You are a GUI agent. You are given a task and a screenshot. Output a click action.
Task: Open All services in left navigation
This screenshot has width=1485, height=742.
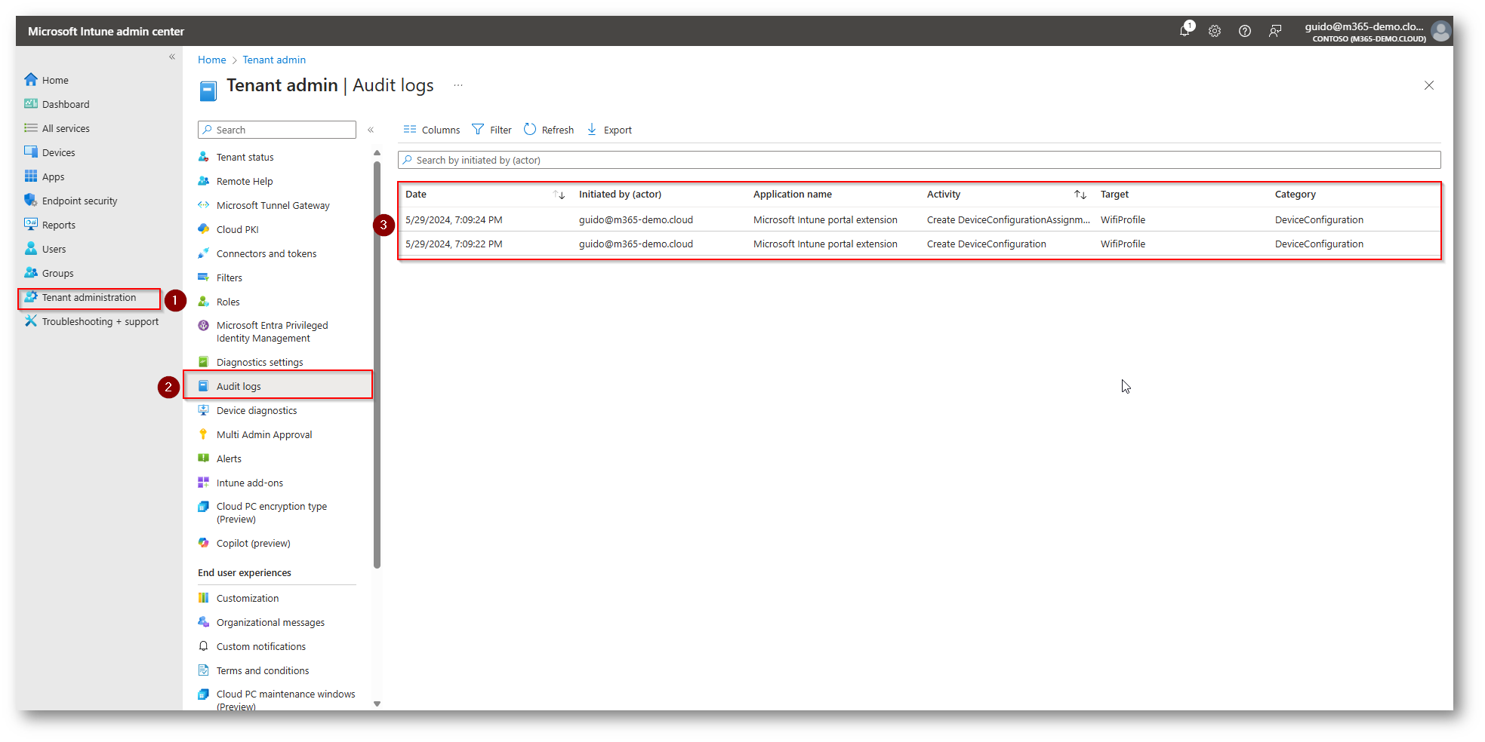[66, 128]
